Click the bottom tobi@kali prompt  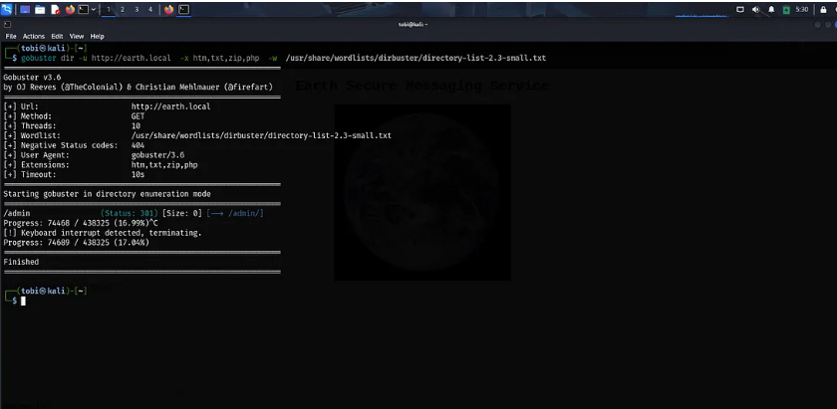click(x=46, y=291)
